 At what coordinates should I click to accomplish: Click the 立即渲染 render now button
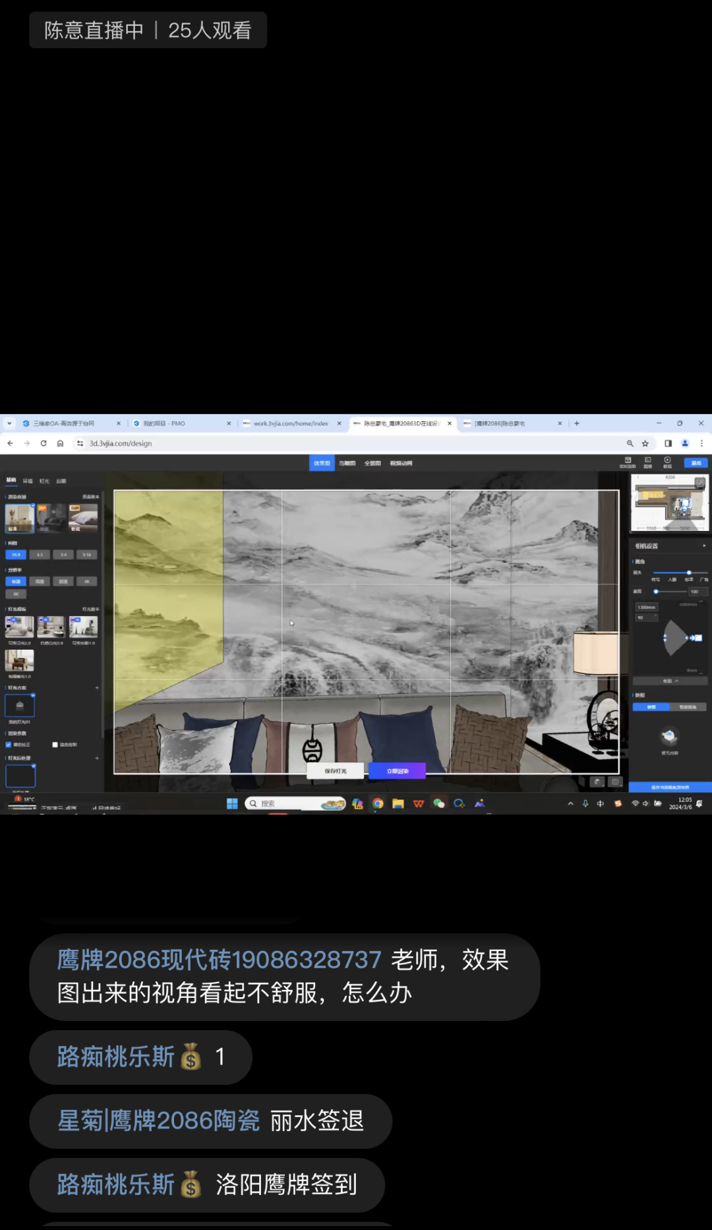[397, 770]
